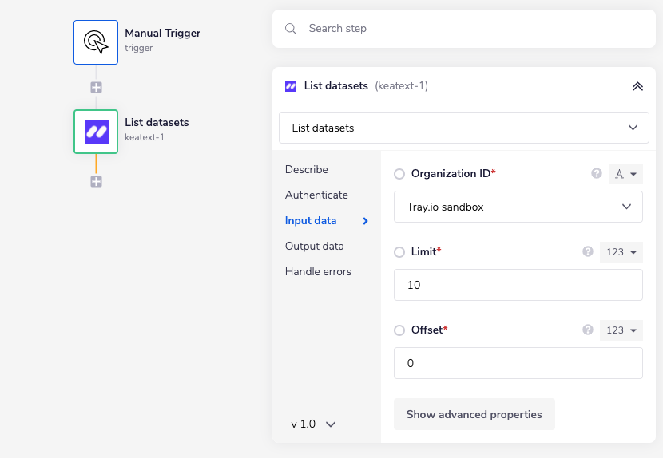Select the Offset radio button

(x=400, y=330)
